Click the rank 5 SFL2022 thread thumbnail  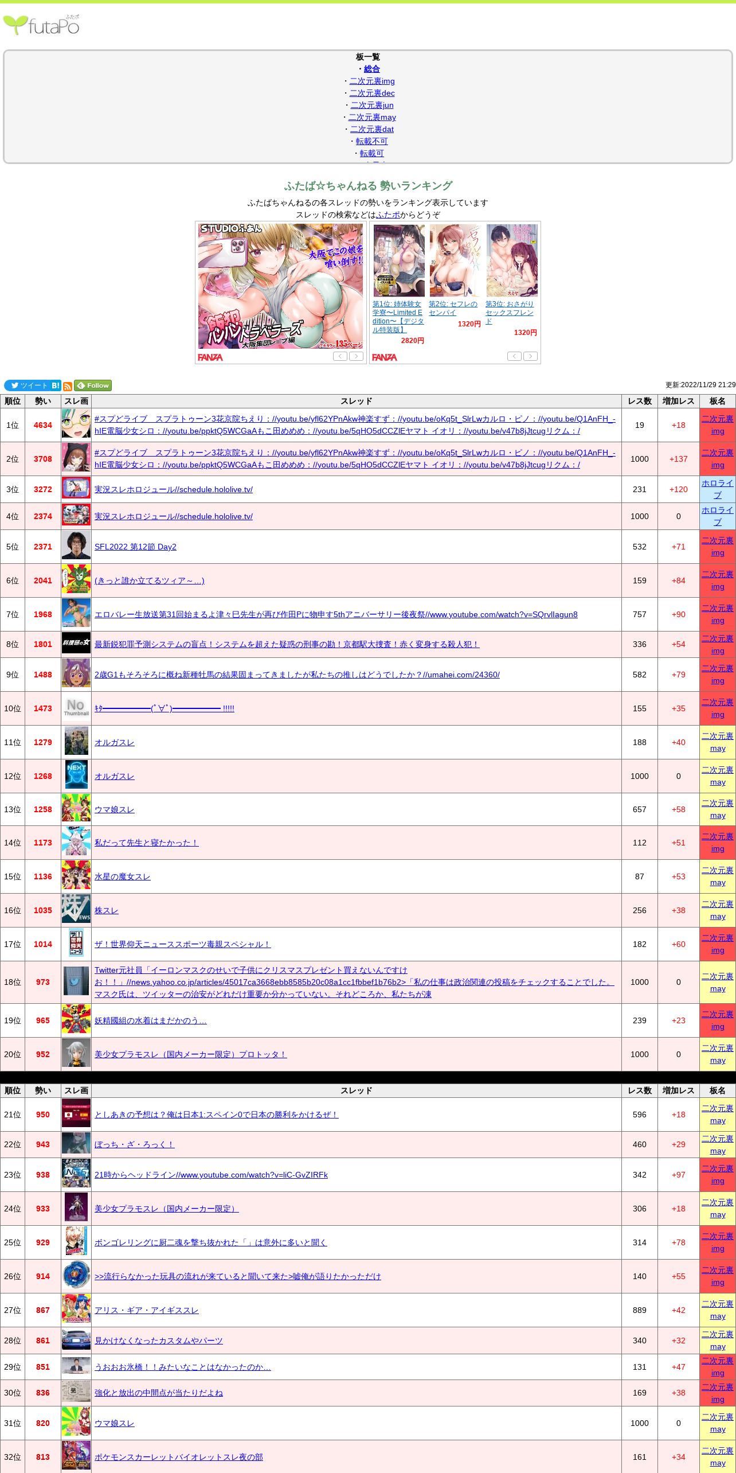point(76,546)
